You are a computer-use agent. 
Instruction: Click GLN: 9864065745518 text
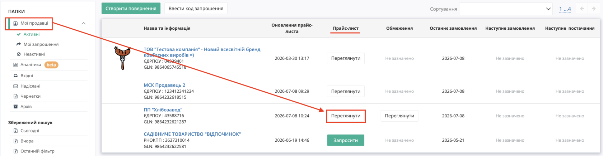pyautogui.click(x=165, y=67)
